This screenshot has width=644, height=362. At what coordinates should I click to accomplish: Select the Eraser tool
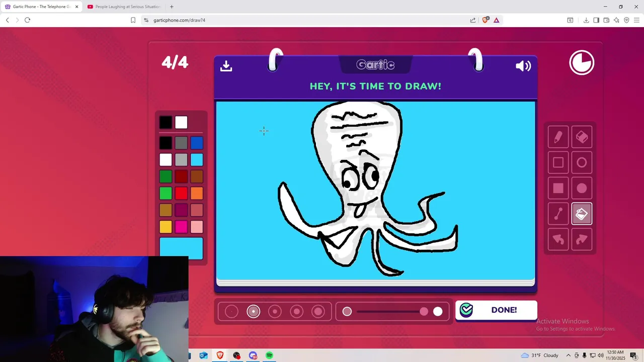click(582, 137)
